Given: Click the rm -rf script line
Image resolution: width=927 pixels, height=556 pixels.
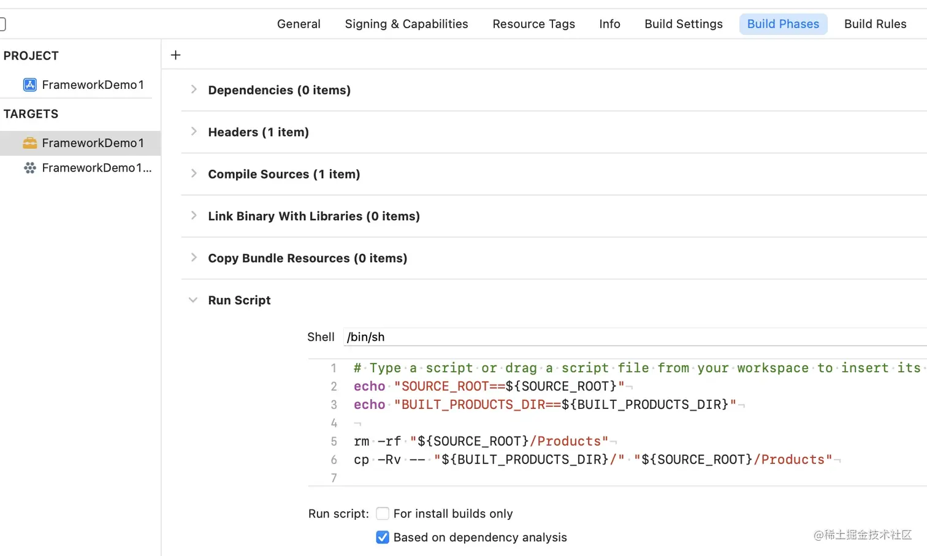Looking at the screenshot, I should pos(481,441).
